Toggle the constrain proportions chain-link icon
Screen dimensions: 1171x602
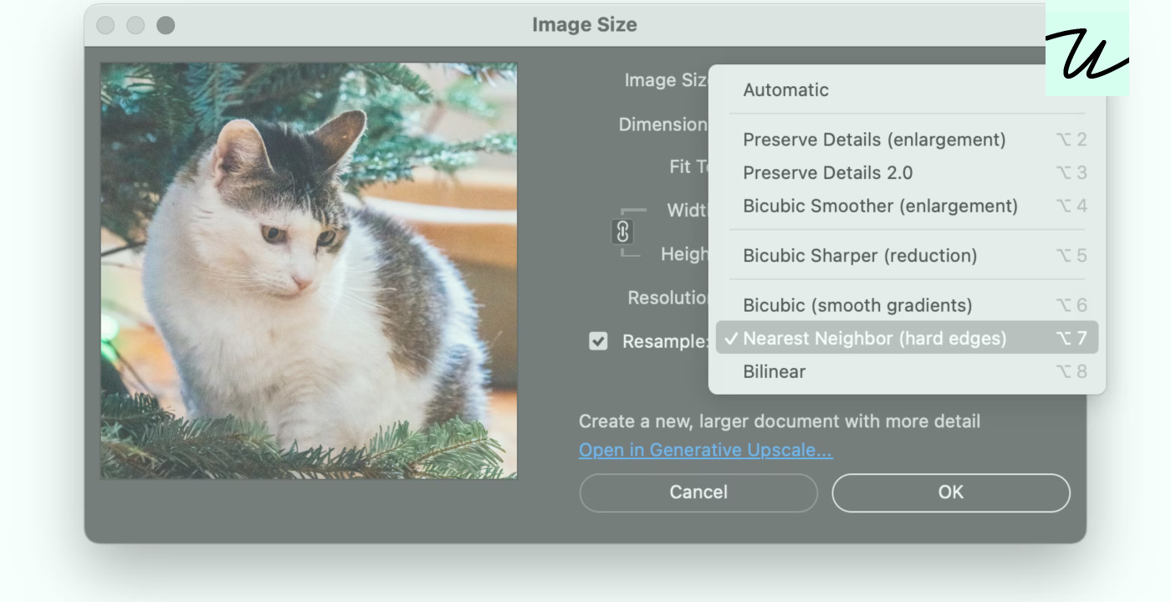(x=622, y=232)
